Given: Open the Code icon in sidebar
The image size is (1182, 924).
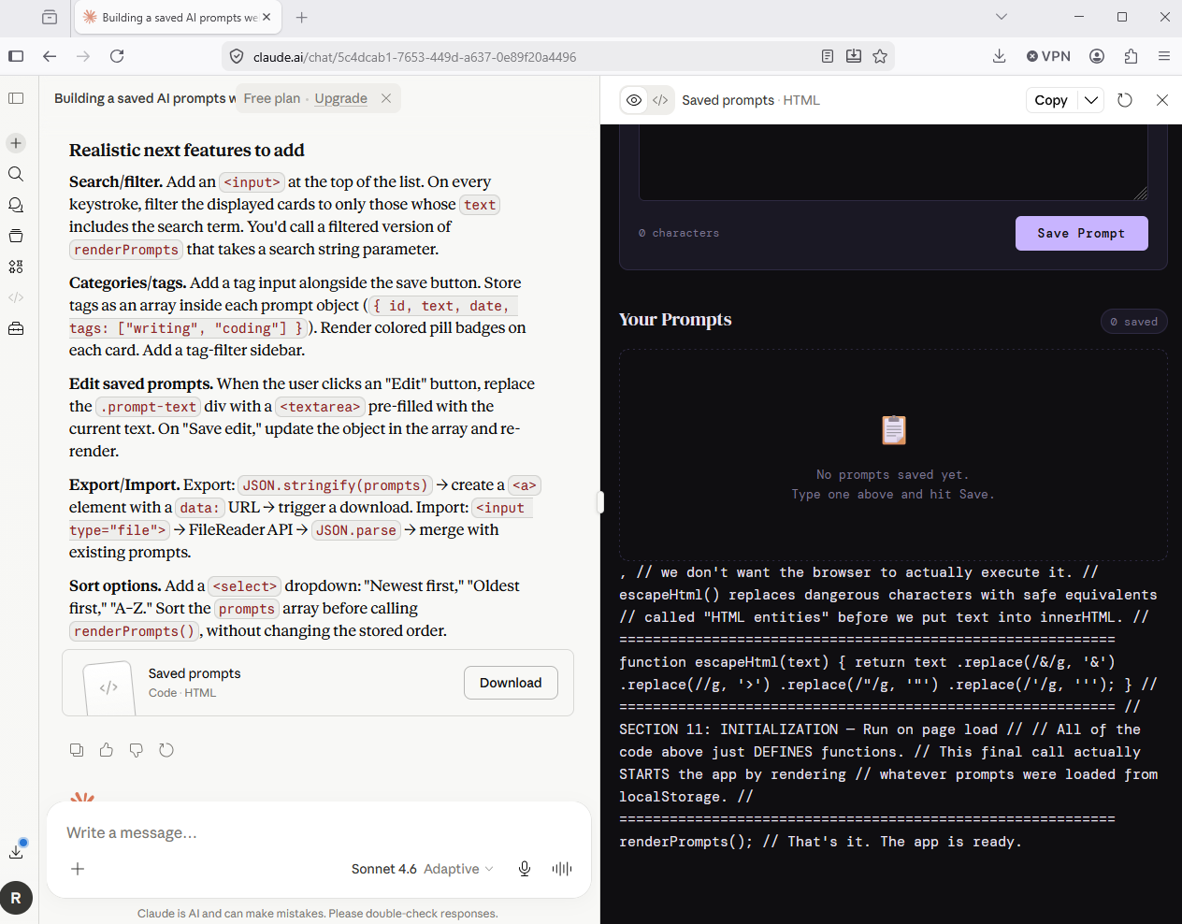Looking at the screenshot, I should tap(16, 297).
